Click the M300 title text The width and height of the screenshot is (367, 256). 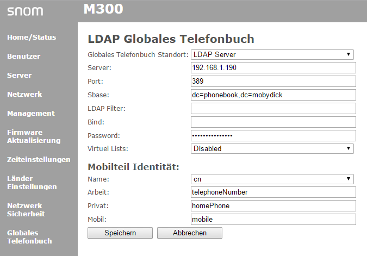pos(103,9)
